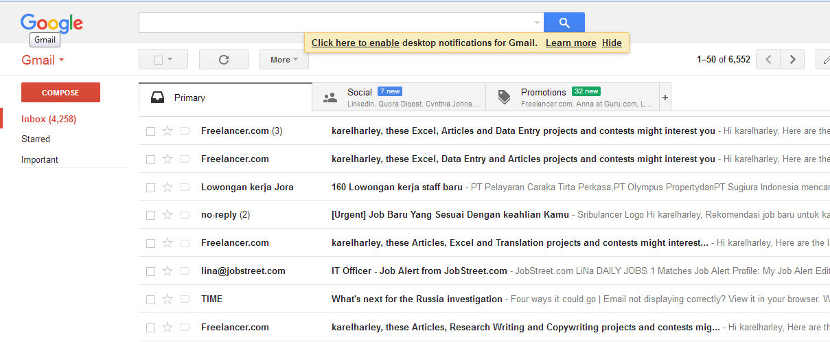The height and width of the screenshot is (342, 830).
Task: Switch to the Primary tab
Action: [225, 98]
